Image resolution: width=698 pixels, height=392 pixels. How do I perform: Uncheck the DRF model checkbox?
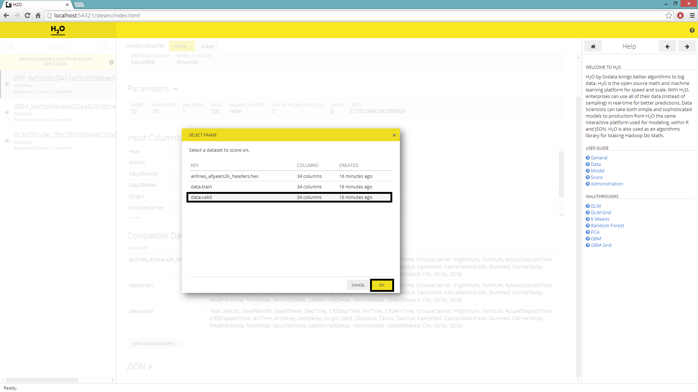7,84
